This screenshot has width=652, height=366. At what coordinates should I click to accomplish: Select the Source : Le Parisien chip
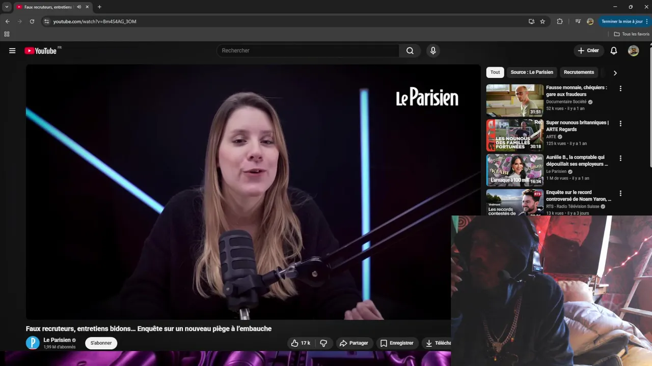[532, 72]
